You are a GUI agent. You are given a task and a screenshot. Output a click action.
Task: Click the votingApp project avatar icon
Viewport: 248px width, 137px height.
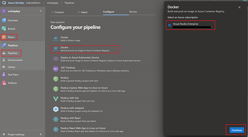click(x=4, y=11)
